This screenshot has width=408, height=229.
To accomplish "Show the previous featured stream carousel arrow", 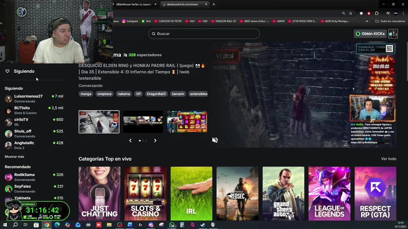I will (130, 141).
